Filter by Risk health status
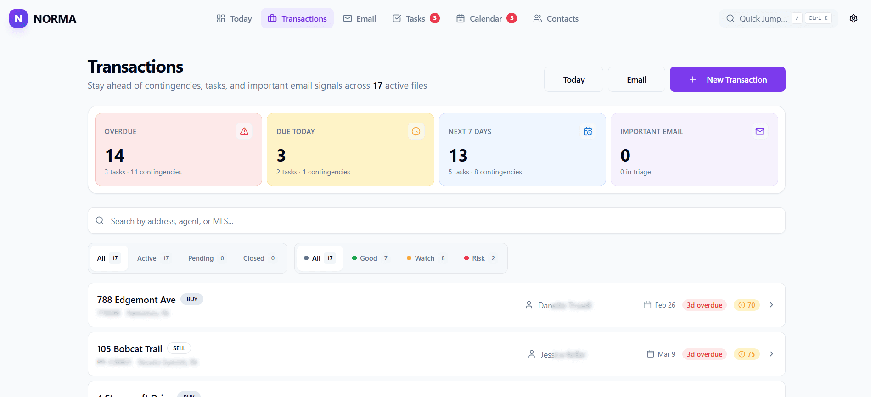Screen dimensions: 871x397 click(479, 258)
